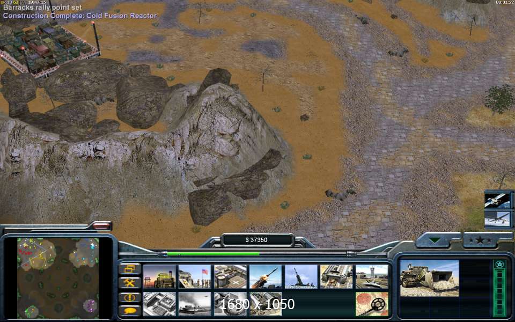Click the selected dozer portrait
The image size is (515, 322).
[x=429, y=279]
